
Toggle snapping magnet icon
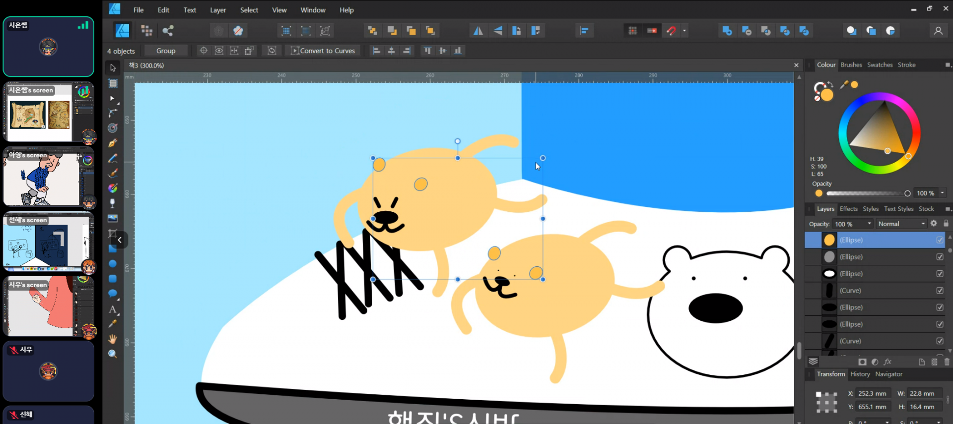[671, 31]
